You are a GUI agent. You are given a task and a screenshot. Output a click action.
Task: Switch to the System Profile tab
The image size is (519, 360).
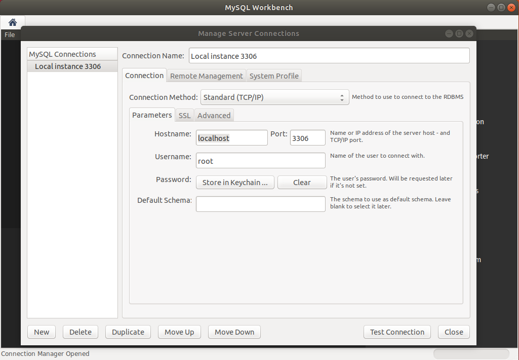coord(274,76)
